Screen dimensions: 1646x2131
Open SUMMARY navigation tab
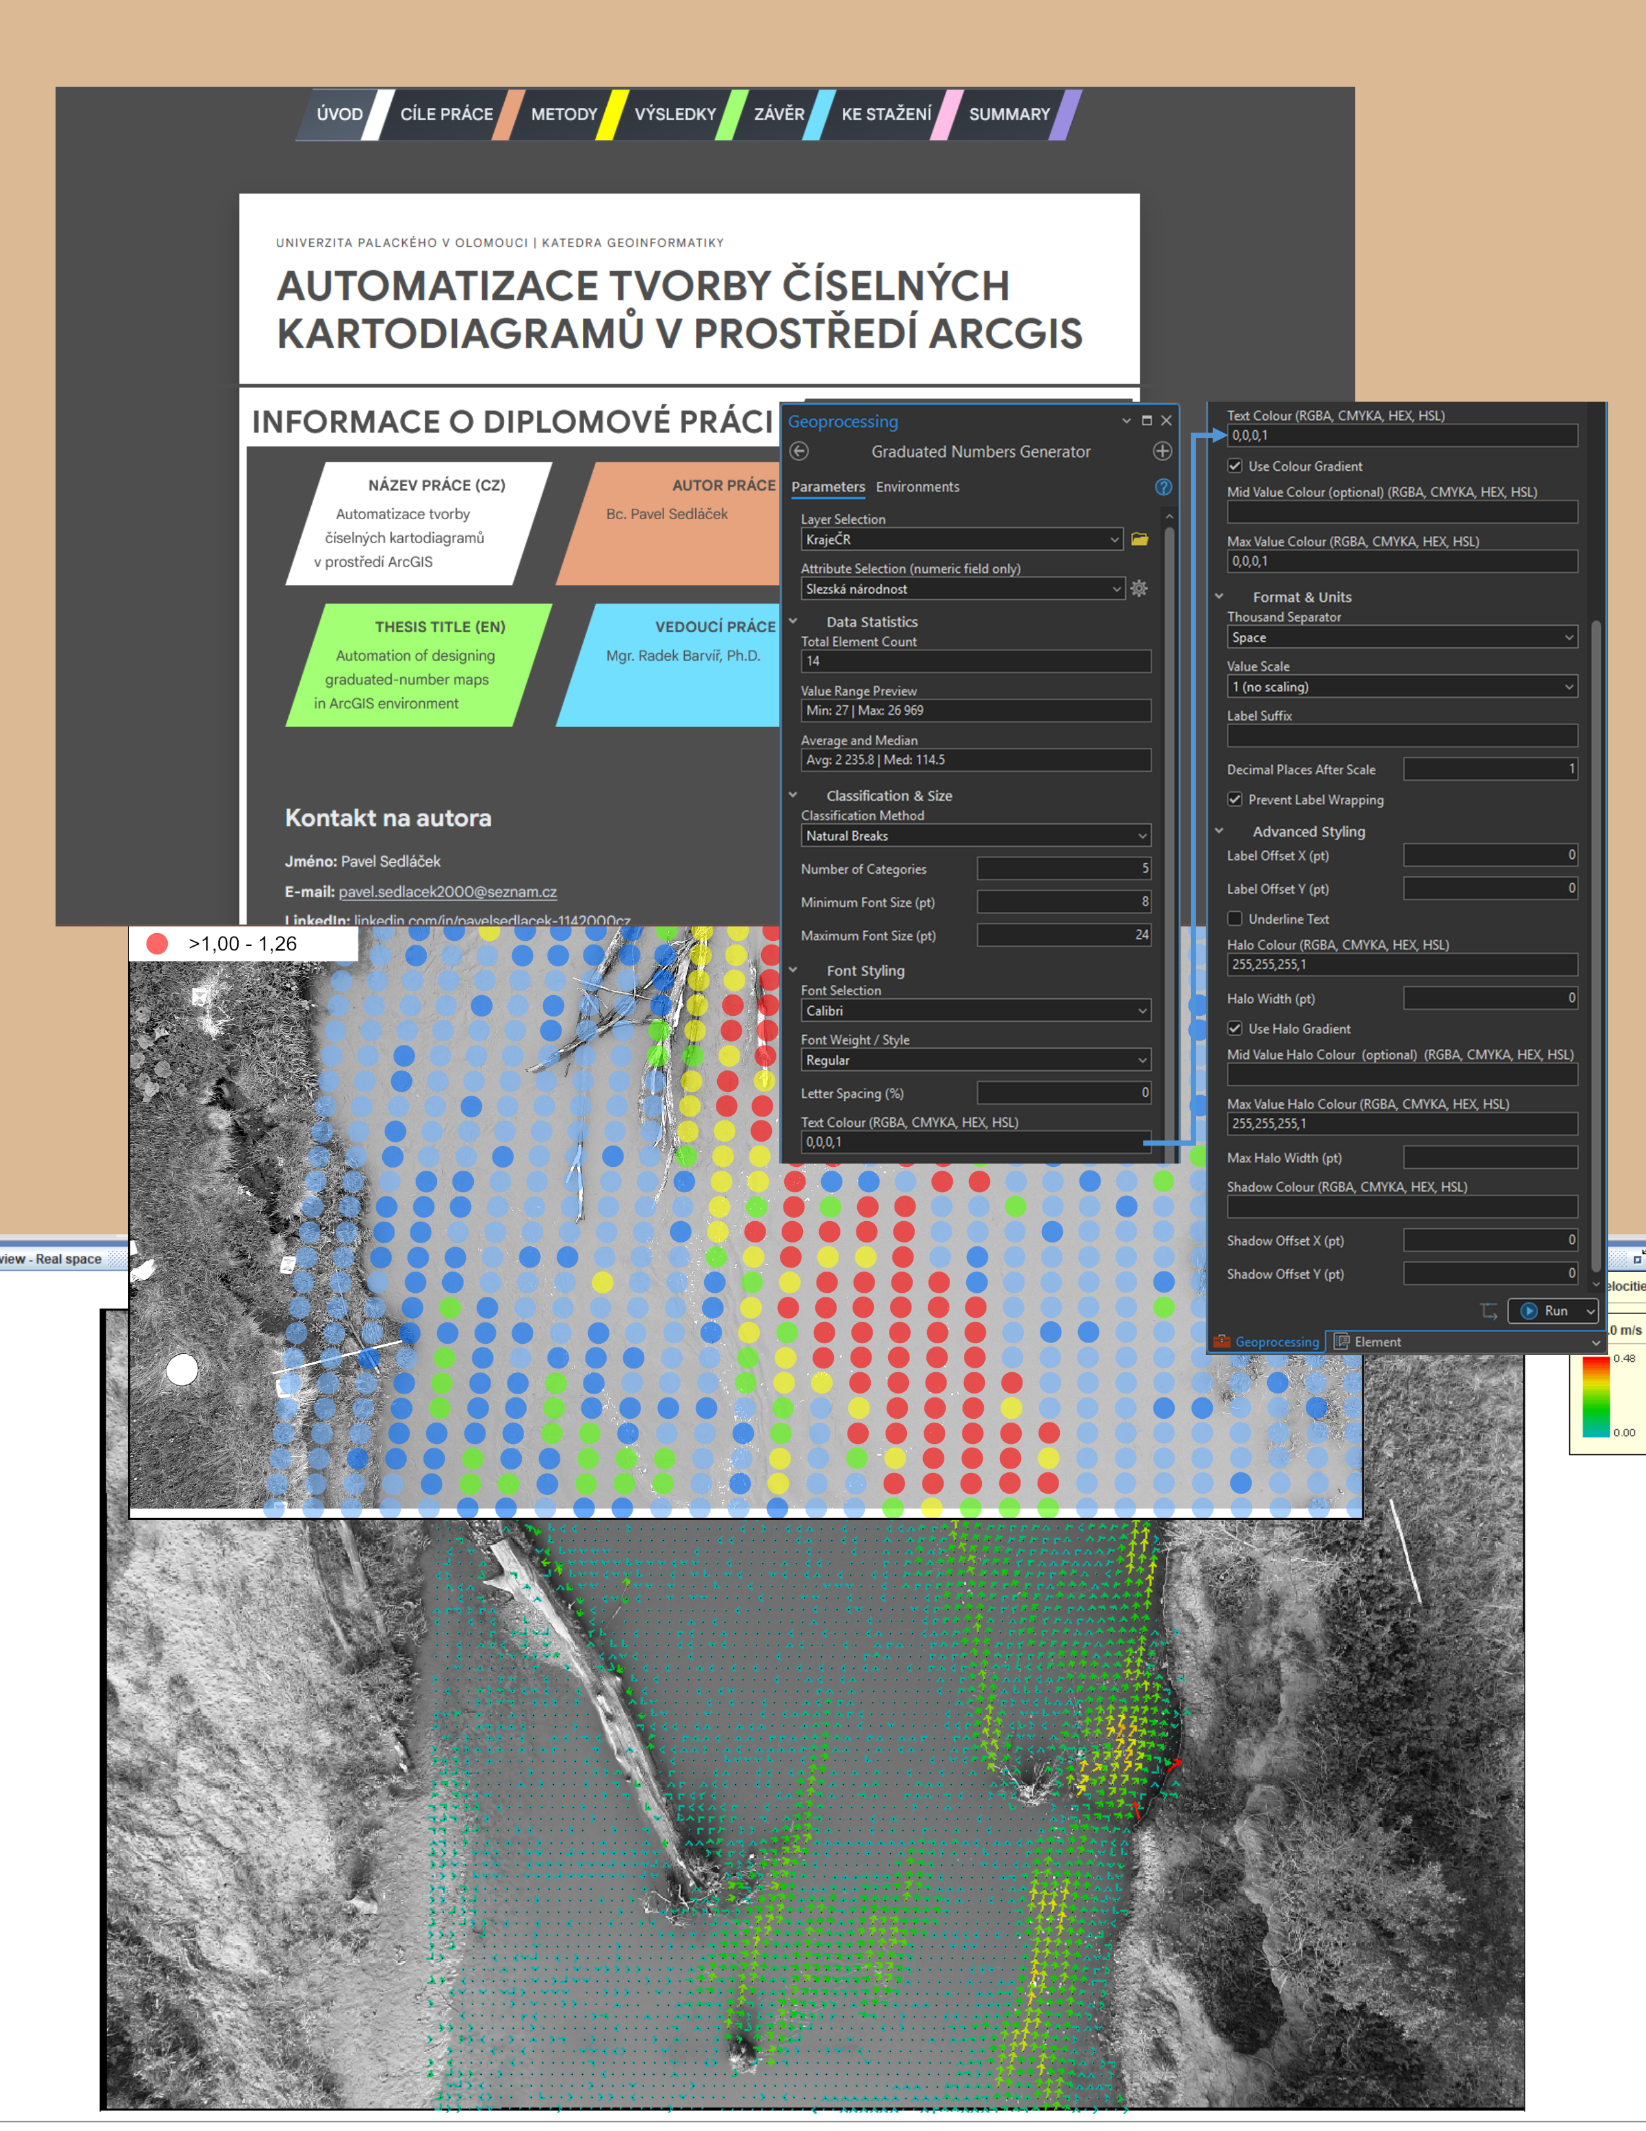(x=1010, y=114)
